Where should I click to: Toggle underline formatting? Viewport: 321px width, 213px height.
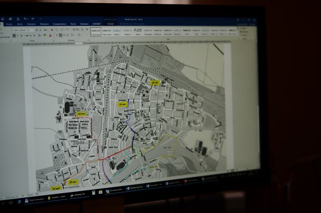tap(22, 35)
